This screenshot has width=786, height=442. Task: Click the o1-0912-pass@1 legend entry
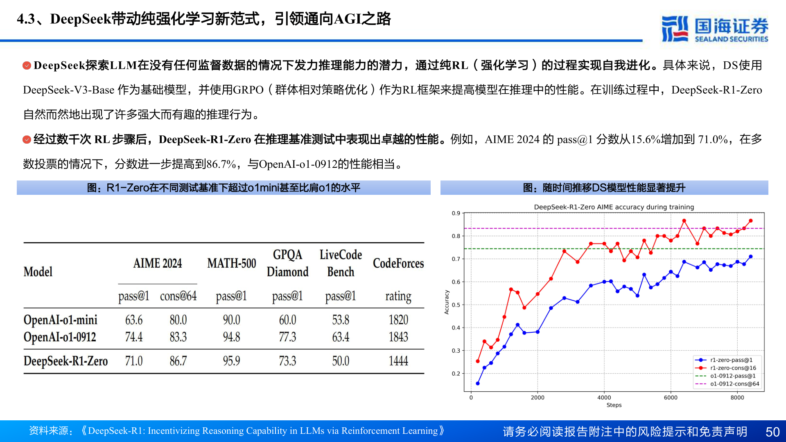[725, 376]
